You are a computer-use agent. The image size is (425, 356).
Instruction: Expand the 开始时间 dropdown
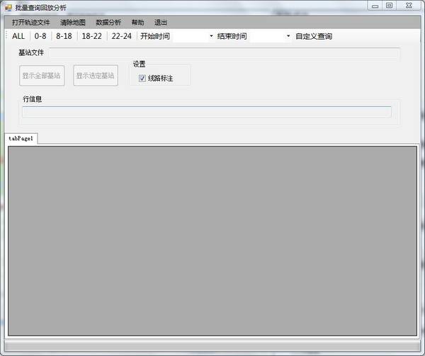(211, 36)
